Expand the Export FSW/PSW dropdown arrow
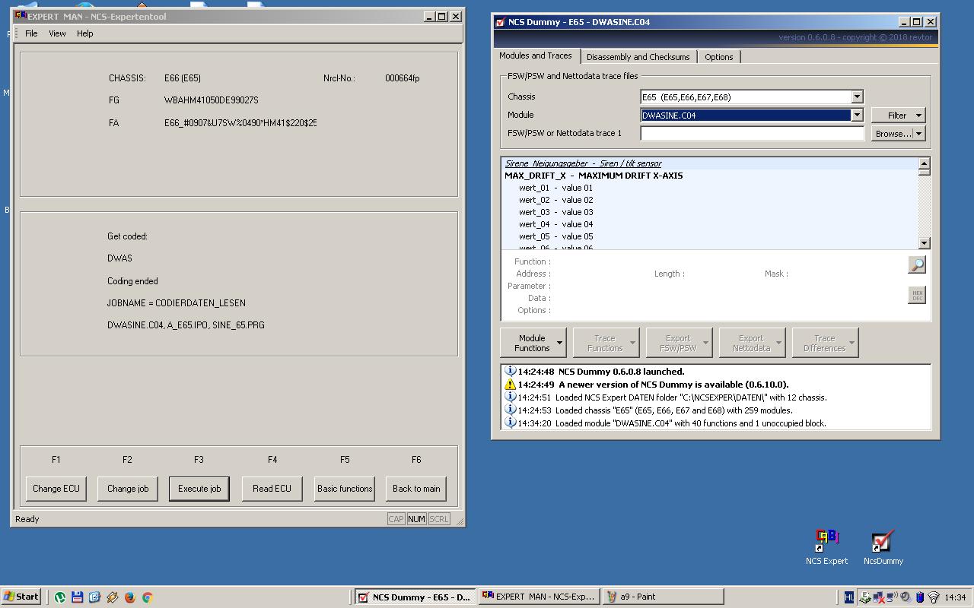Viewport: 974px width, 608px height. [705, 343]
